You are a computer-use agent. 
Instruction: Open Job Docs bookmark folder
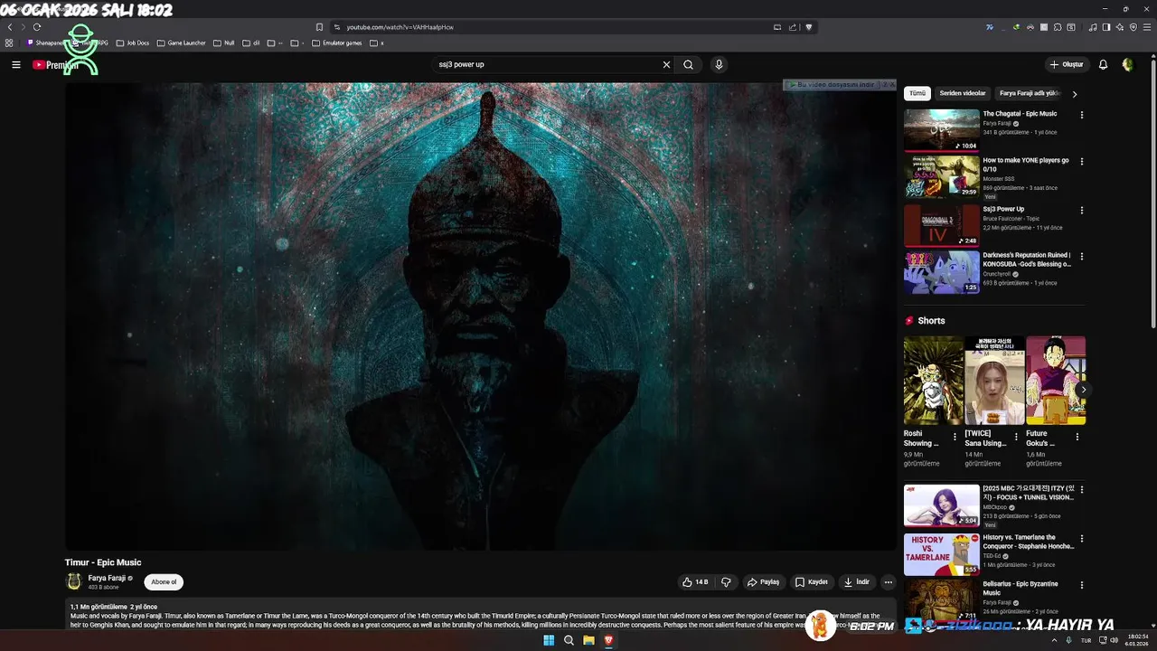(x=132, y=42)
